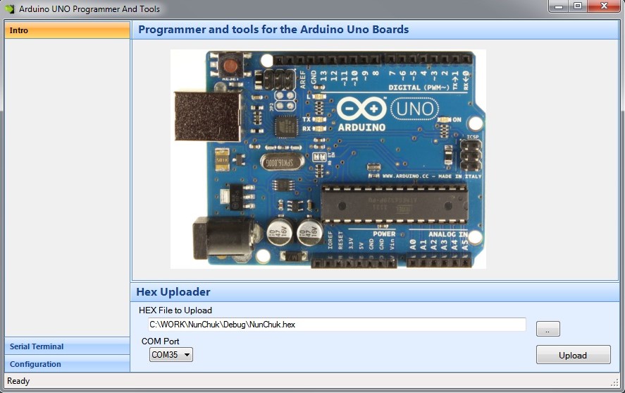Screen dimensions: 625x393
Task: Click the 'HEX File to Upload' label
Action: [175, 310]
